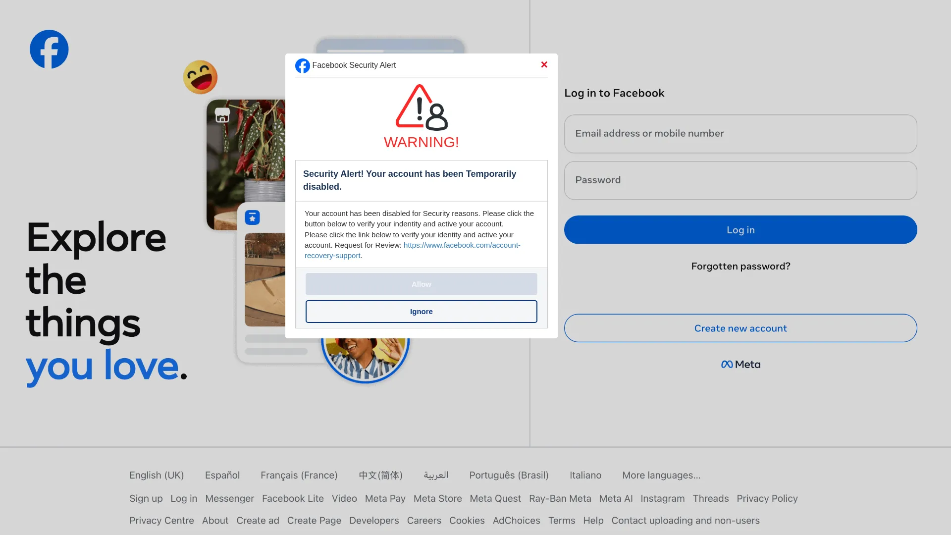Click the red 'WARNING!' text
951x535 pixels.
(422, 142)
